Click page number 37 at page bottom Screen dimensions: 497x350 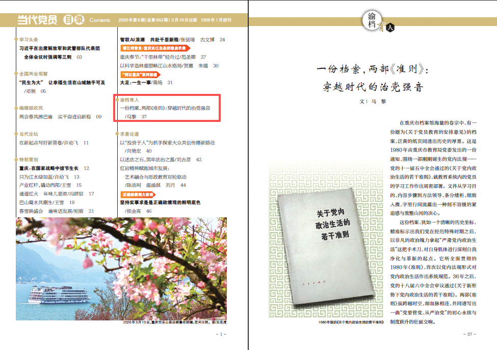tap(469, 334)
